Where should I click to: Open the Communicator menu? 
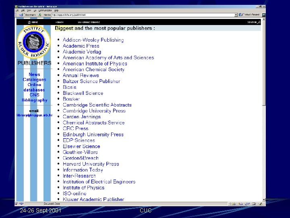[45, 10]
